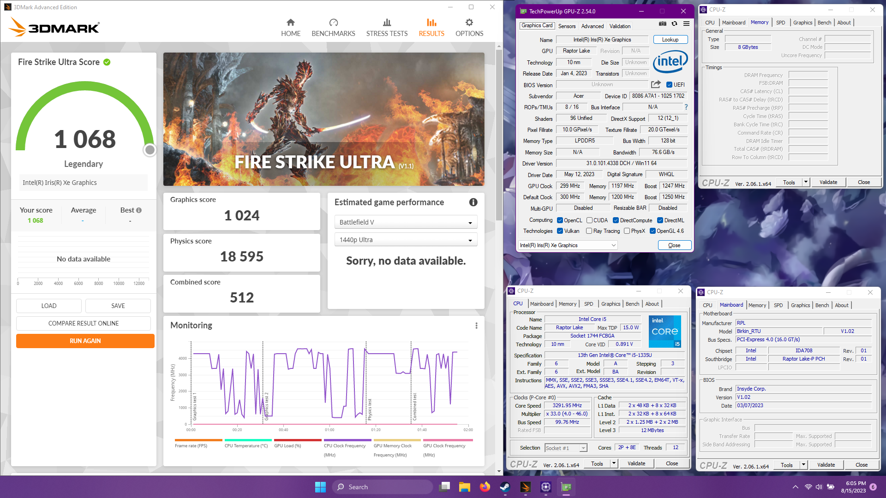This screenshot has width=886, height=498.
Task: Toggle the OpenCL checkbox
Action: [x=560, y=220]
